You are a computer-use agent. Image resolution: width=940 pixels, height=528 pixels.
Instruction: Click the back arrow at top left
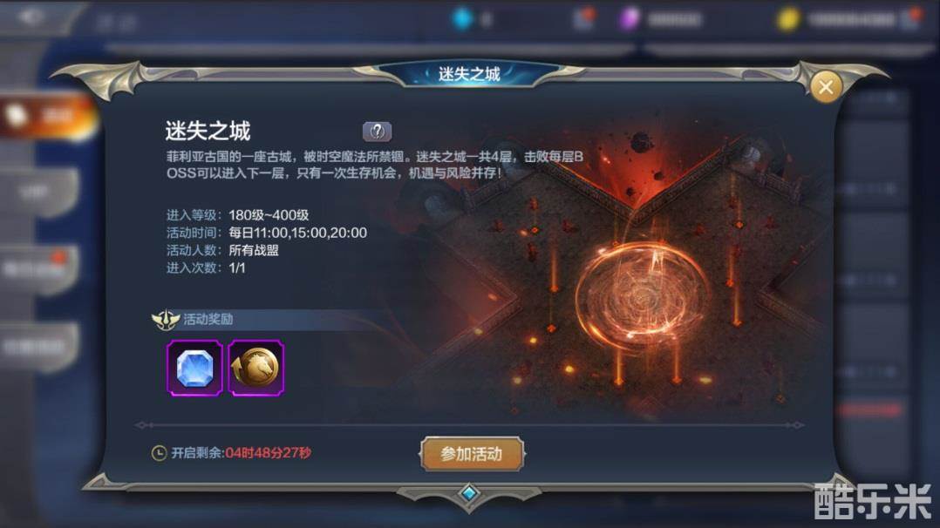pyautogui.click(x=31, y=18)
